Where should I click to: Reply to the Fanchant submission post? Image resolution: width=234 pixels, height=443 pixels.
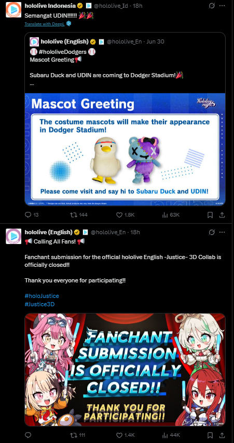tap(28, 435)
